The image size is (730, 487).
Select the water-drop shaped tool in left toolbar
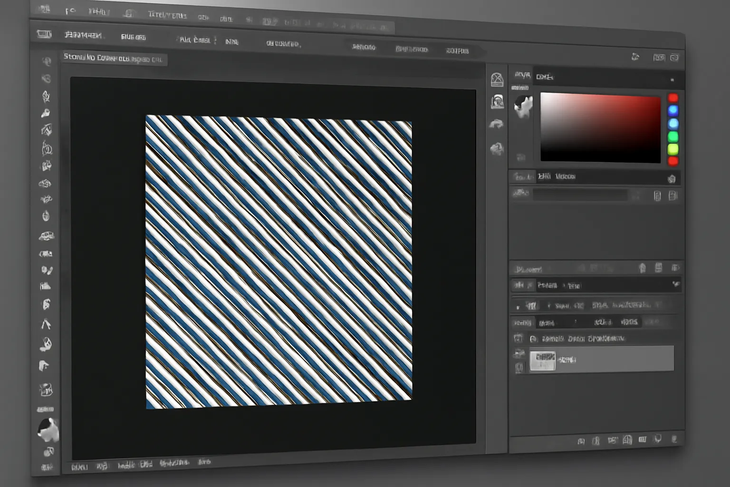point(46,216)
